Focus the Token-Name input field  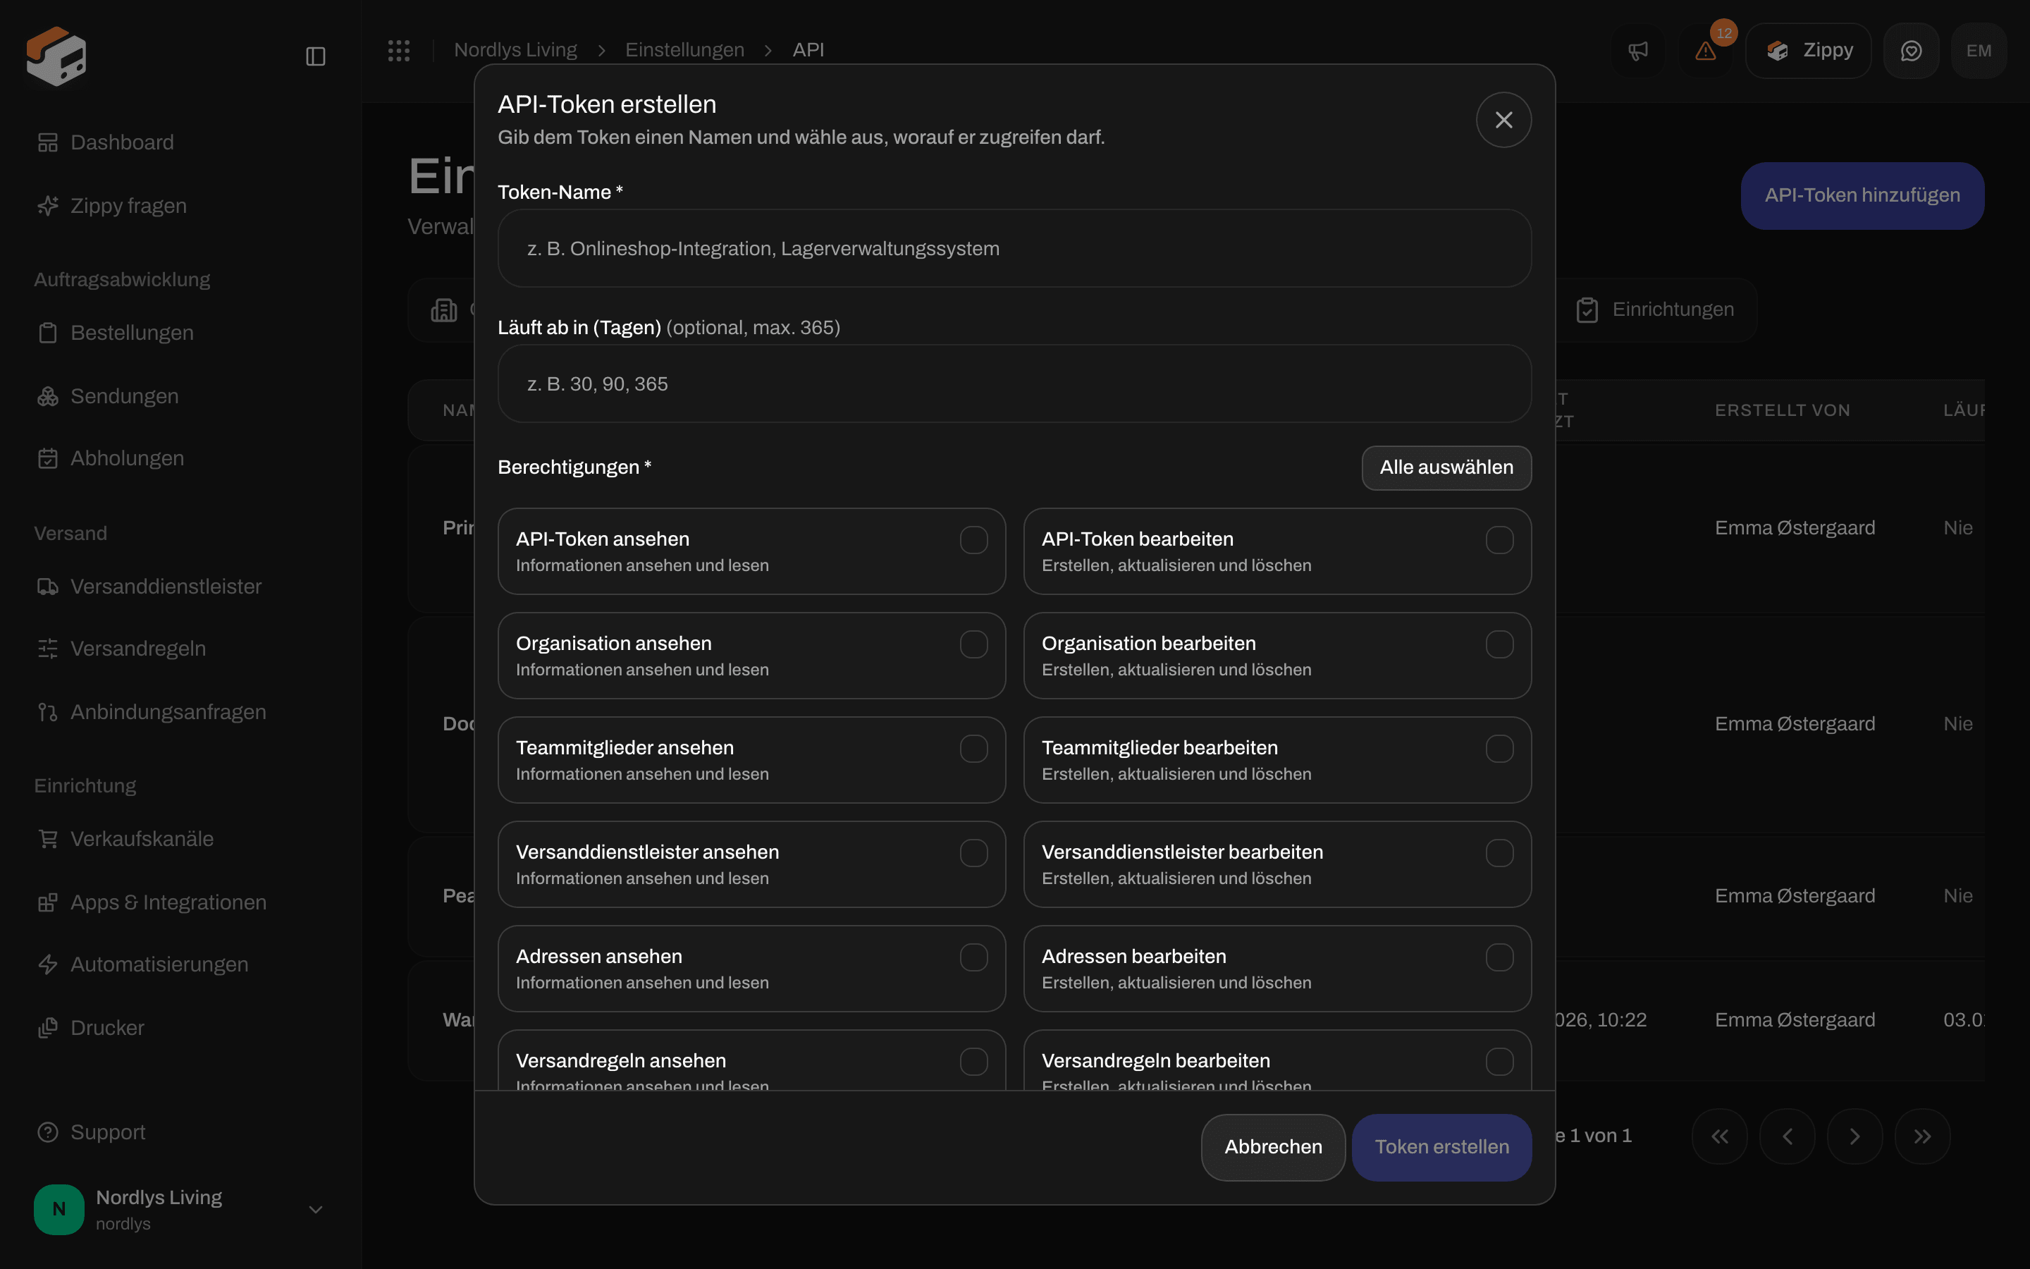point(1014,248)
